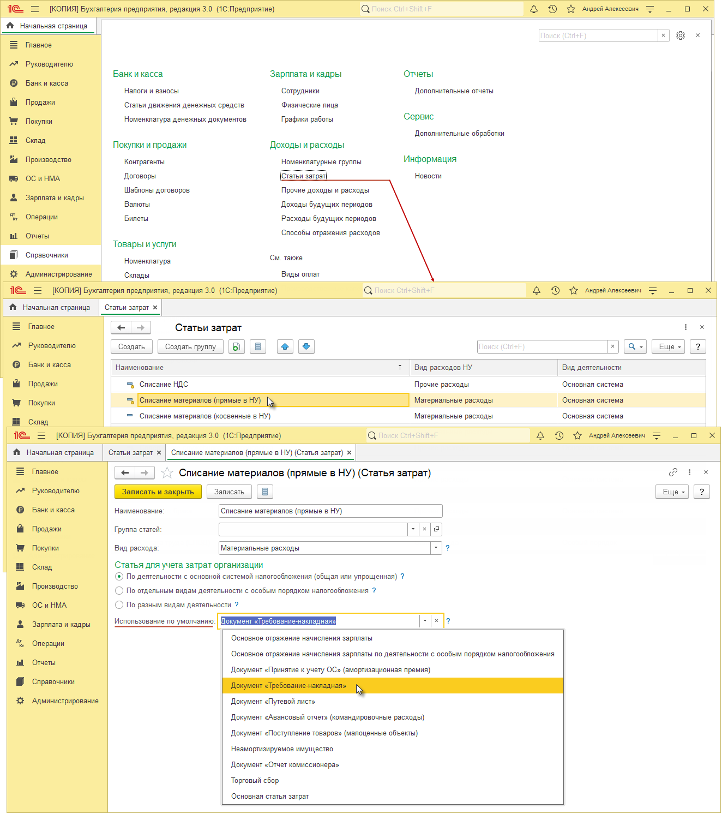The image size is (722, 814).
Task: Click search field in Статьи затрат list
Action: 542,346
